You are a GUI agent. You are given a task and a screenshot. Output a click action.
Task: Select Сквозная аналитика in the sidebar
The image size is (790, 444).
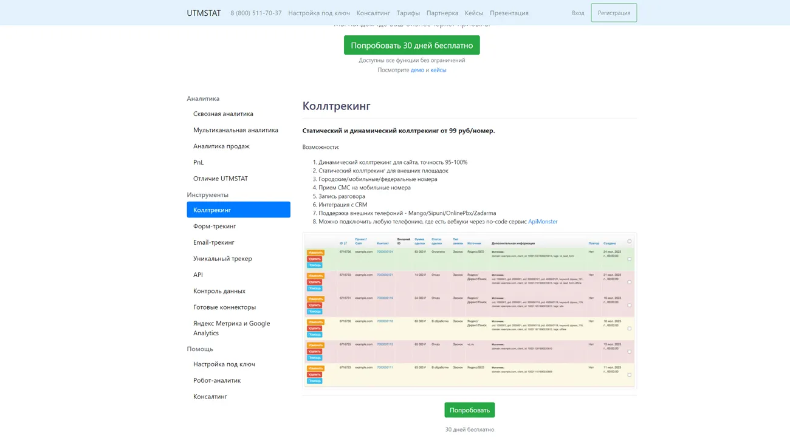click(223, 114)
